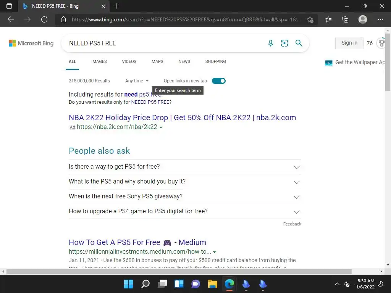Start voice search with the microphone icon
This screenshot has height=293, width=391.
[271, 43]
